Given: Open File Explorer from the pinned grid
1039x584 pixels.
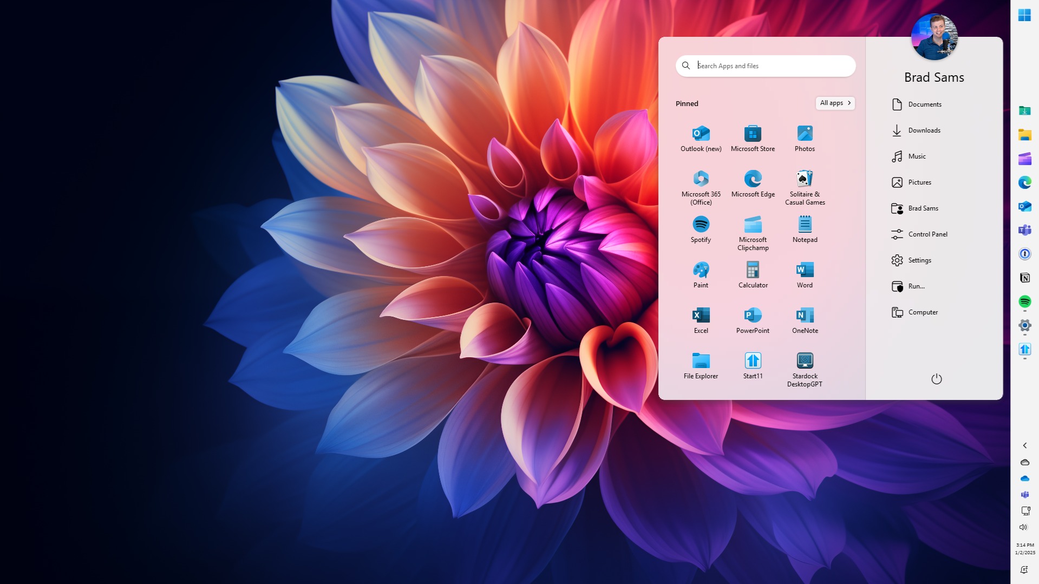Looking at the screenshot, I should tap(701, 366).
